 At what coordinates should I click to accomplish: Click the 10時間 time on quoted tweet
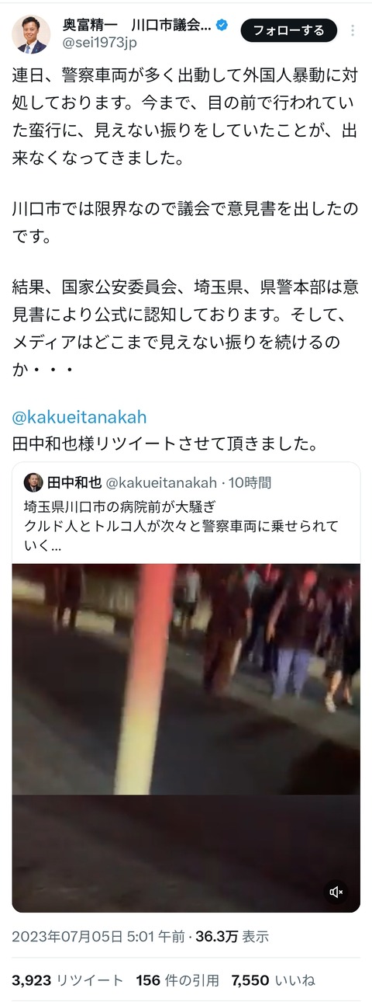point(249,482)
